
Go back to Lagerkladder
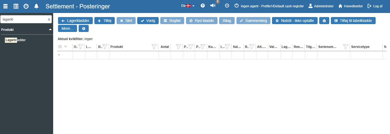click(x=75, y=21)
